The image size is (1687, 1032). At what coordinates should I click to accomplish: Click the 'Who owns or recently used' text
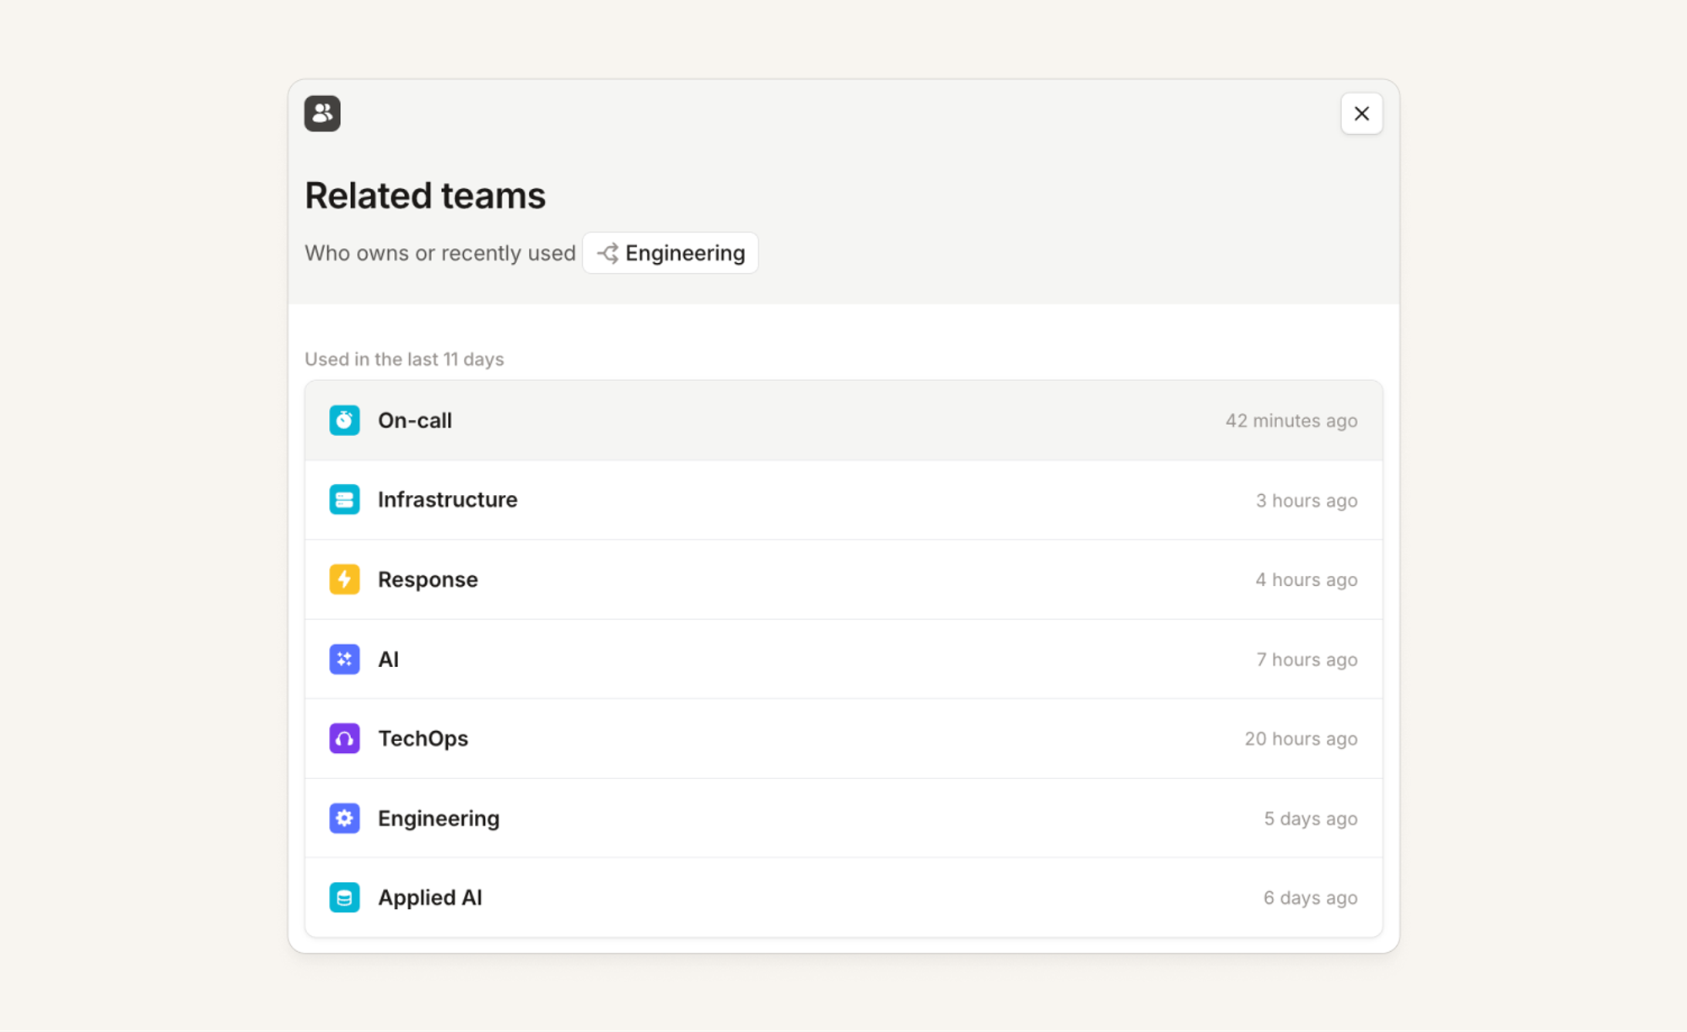pyautogui.click(x=440, y=253)
